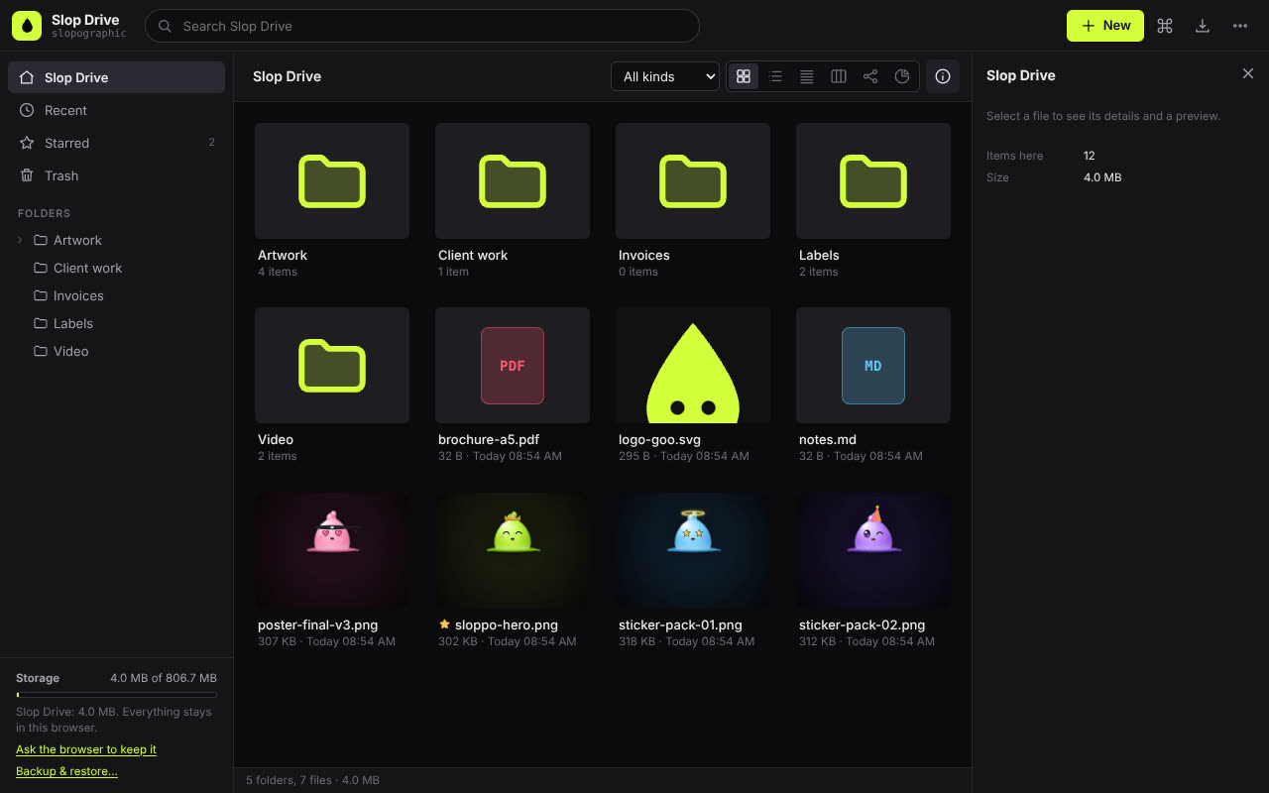Open the Labels folder tile icon
The width and height of the screenshot is (1269, 793).
tap(873, 180)
